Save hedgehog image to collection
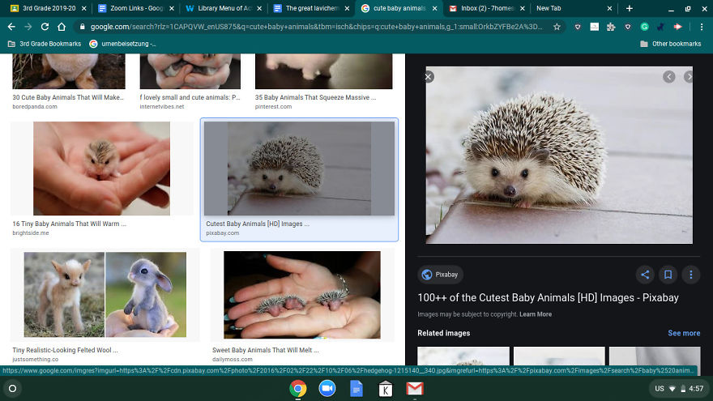 pyautogui.click(x=668, y=274)
